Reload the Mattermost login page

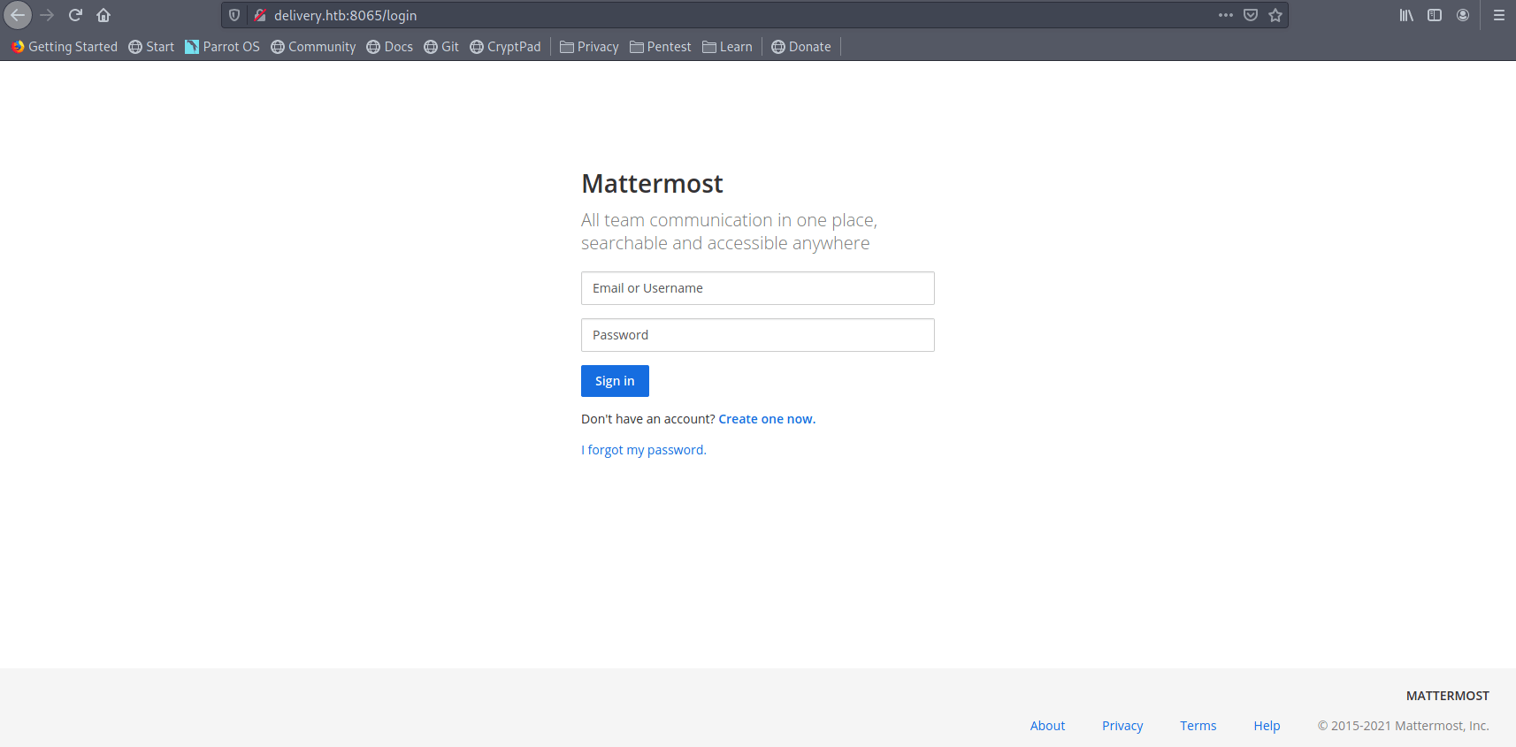(75, 15)
